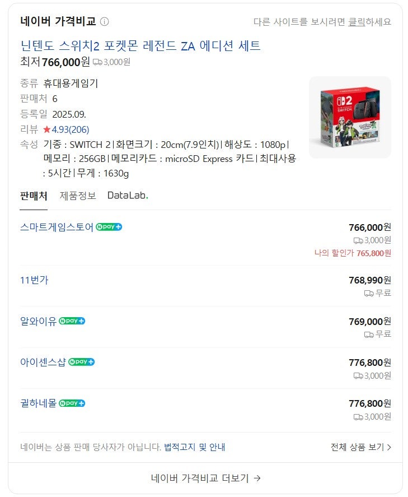Click the delivery truck icon under 11번가 price
Image resolution: width=408 pixels, height=497 pixels.
click(369, 294)
